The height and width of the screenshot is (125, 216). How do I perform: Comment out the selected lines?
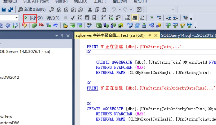(152, 18)
